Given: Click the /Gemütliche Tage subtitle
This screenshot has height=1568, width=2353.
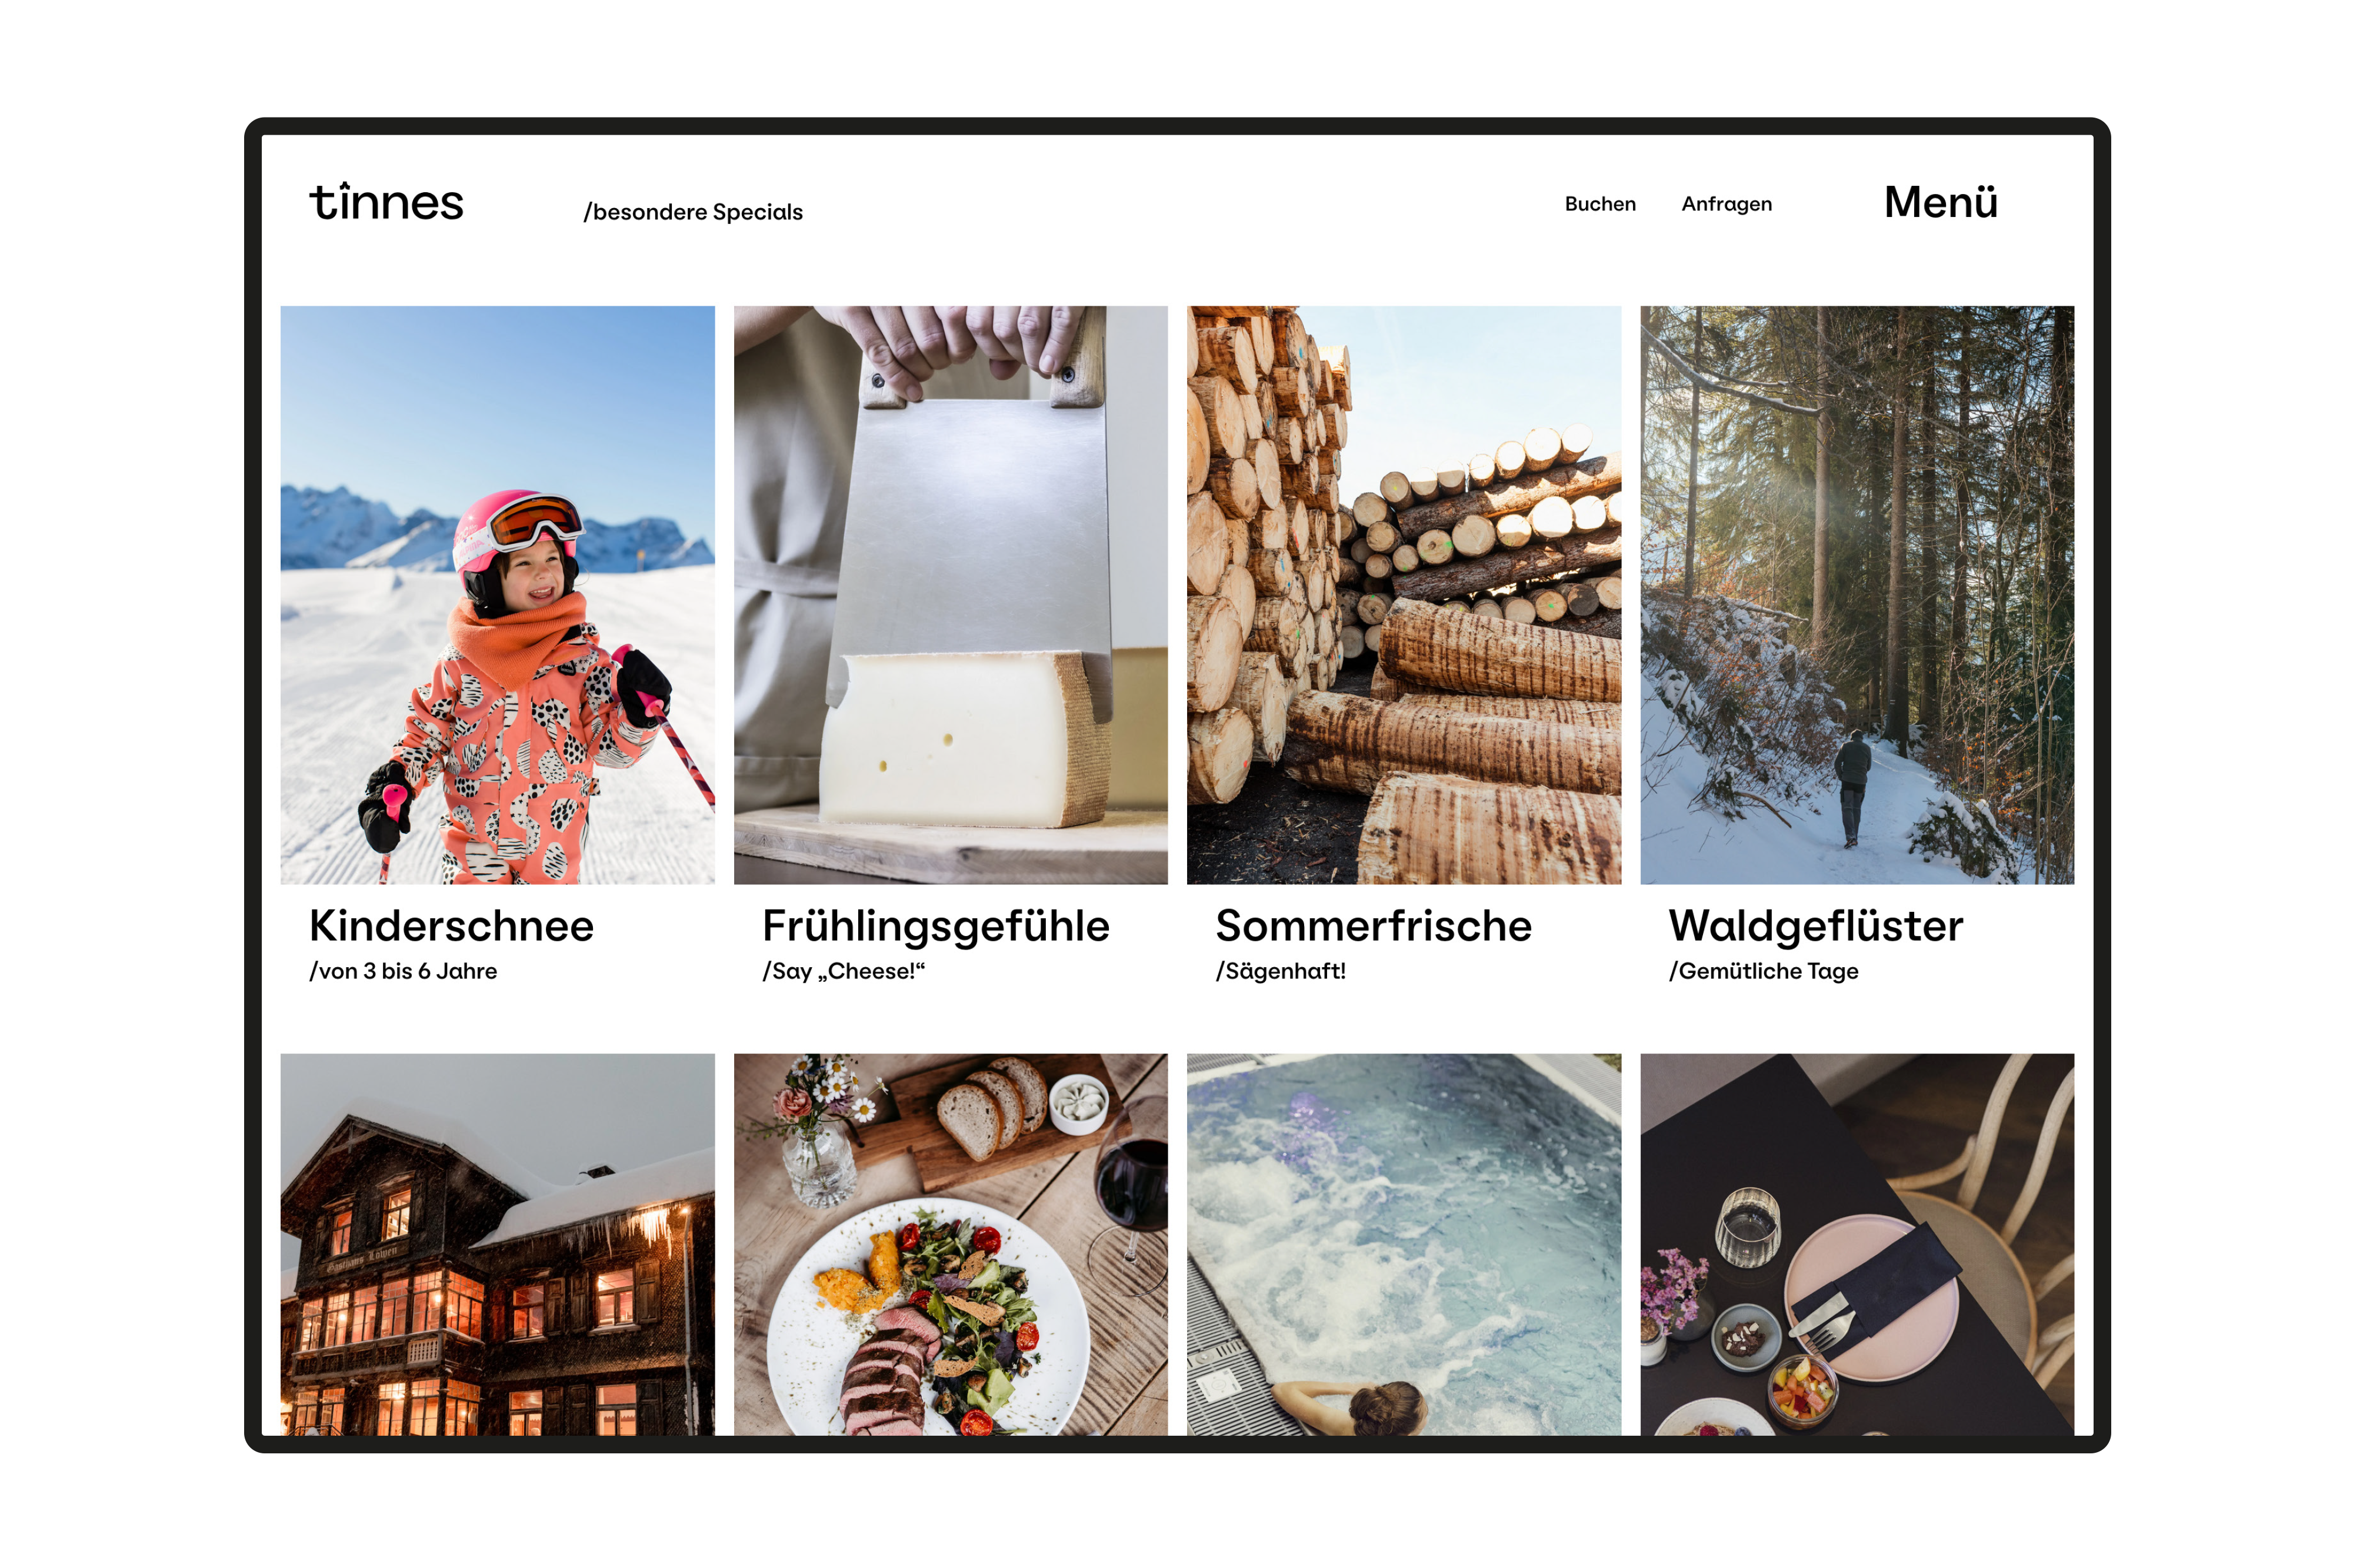Looking at the screenshot, I should coord(1764,971).
